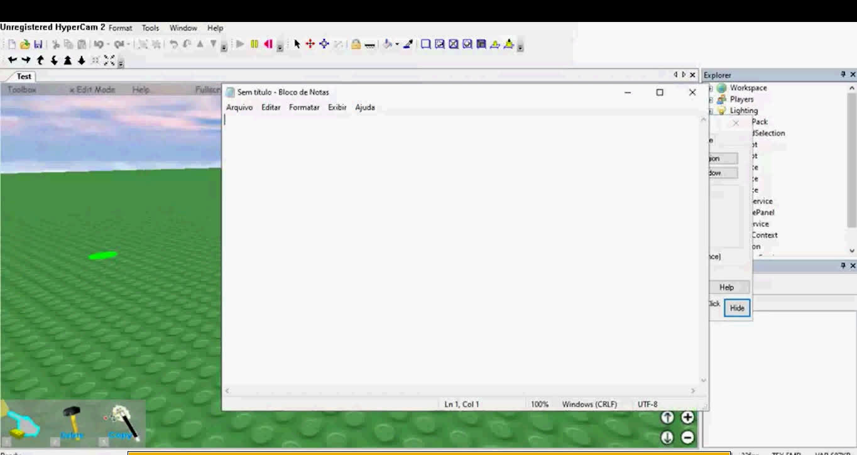Select the Resize tool in the toolbar

323,44
